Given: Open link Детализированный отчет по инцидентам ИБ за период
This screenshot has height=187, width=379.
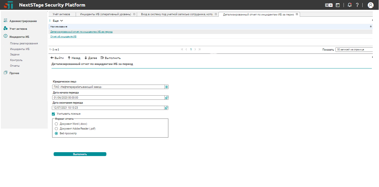Looking at the screenshot, I should pos(81,32).
